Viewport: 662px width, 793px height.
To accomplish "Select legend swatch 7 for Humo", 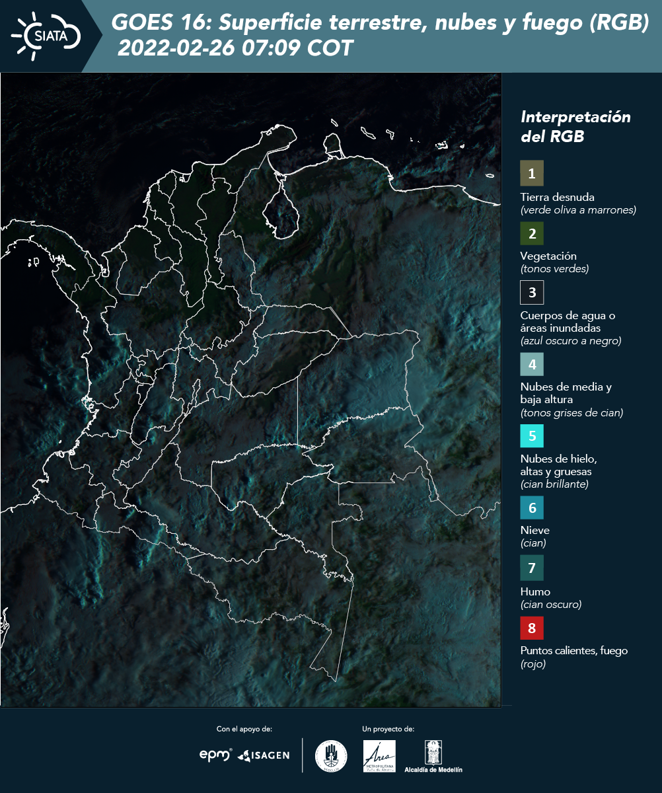I will tap(532, 568).
